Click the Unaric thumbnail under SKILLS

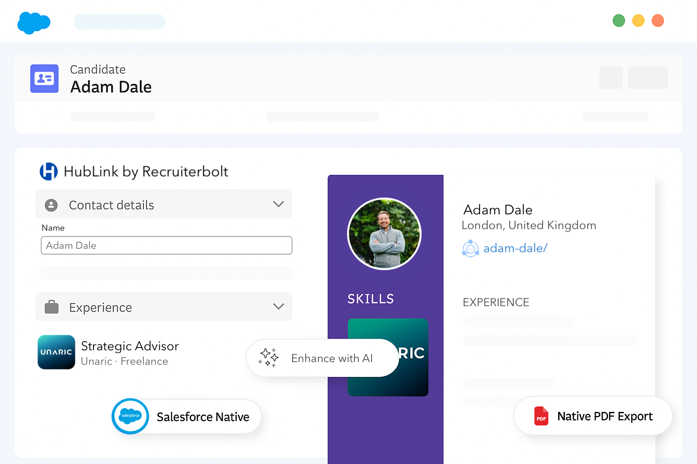click(x=388, y=358)
